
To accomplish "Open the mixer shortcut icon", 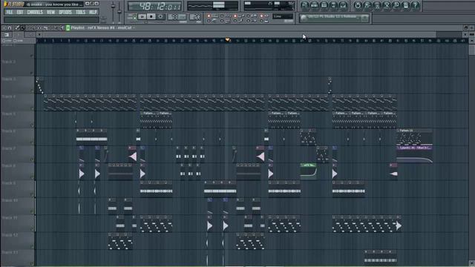I will click(x=343, y=5).
